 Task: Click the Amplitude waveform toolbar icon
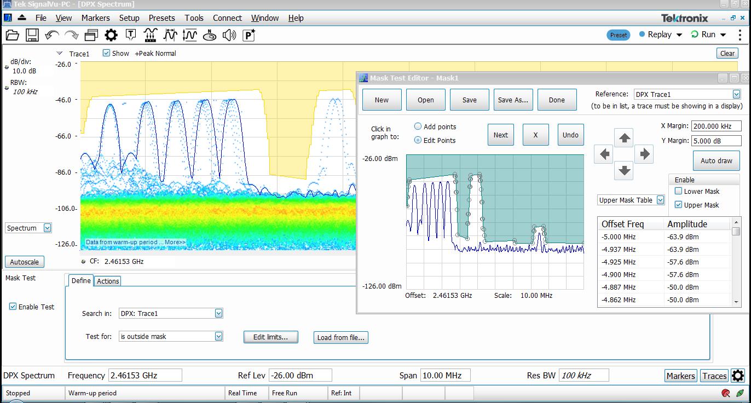(190, 36)
